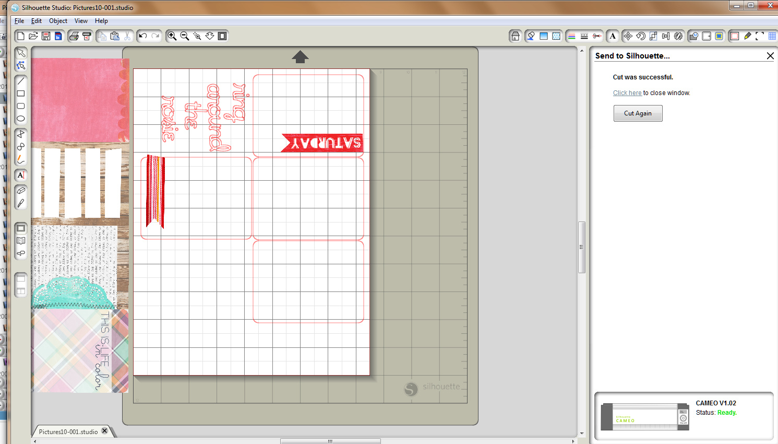Open the Line Color panel

(571, 36)
